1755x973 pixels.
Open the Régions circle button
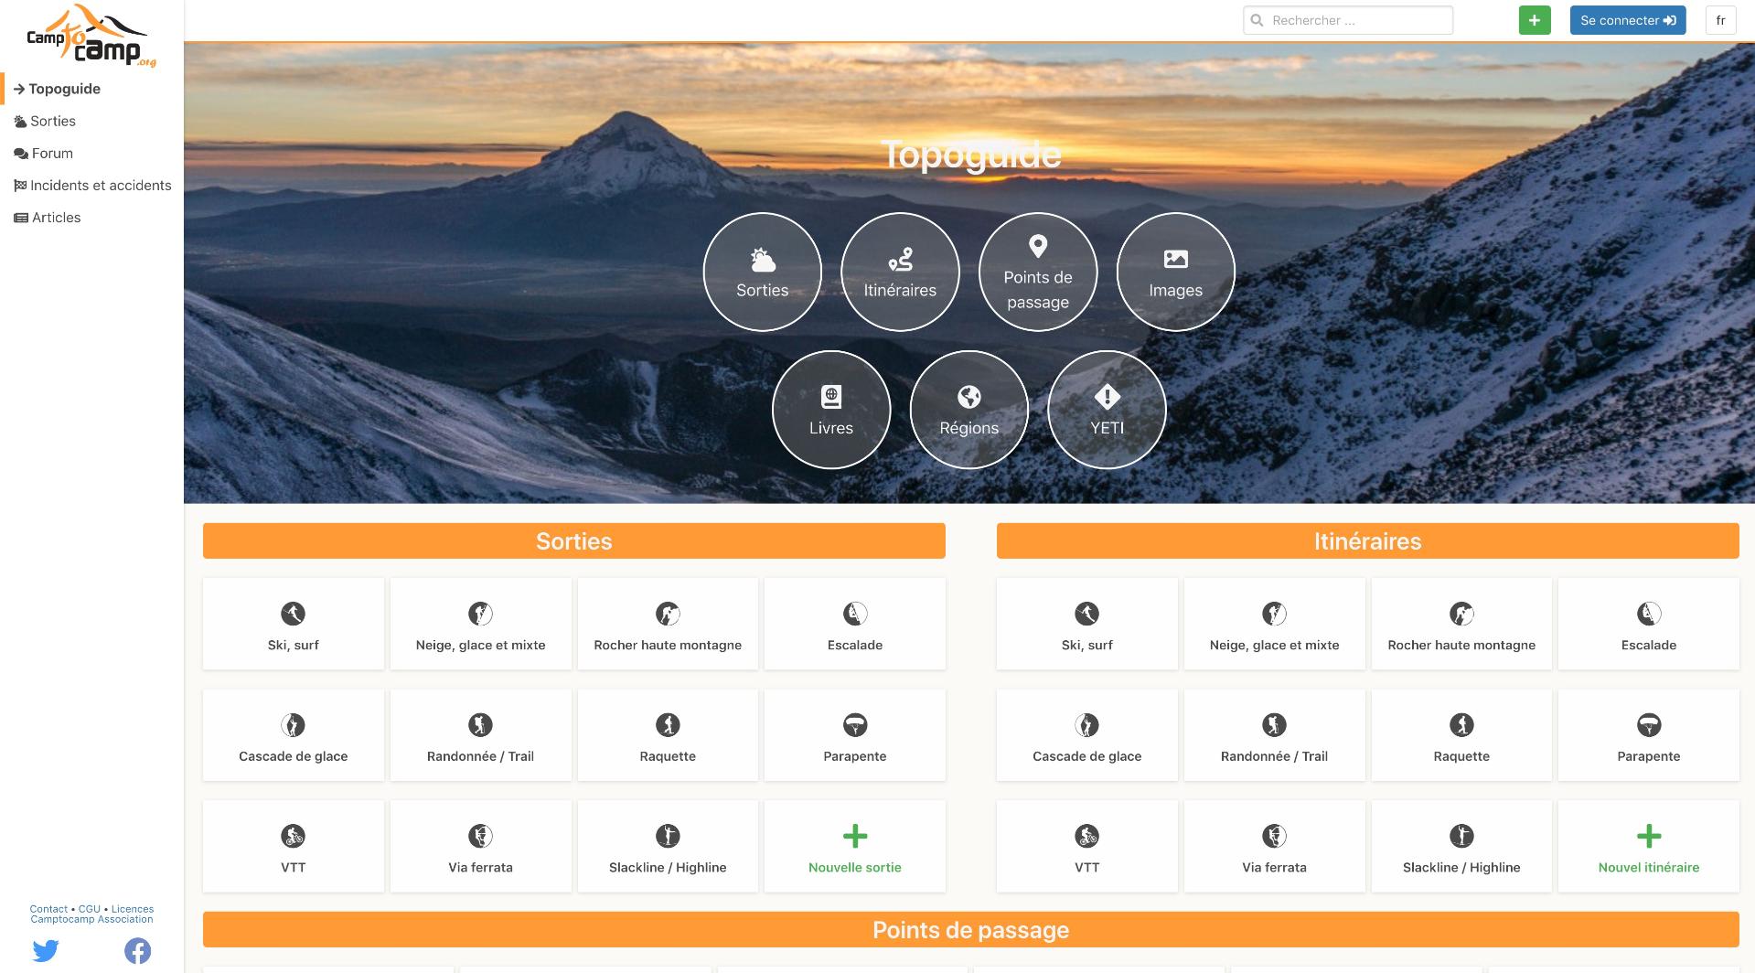coord(969,410)
